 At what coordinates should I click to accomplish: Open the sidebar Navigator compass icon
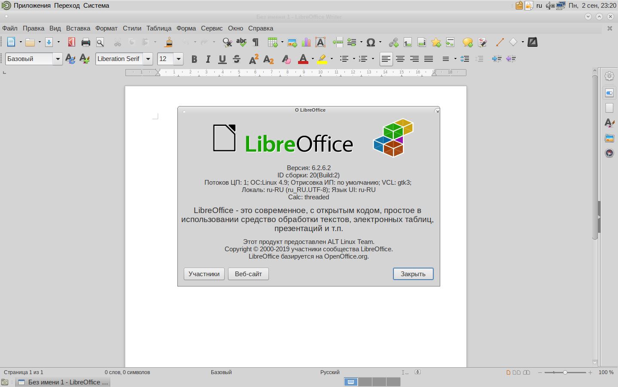coord(609,153)
